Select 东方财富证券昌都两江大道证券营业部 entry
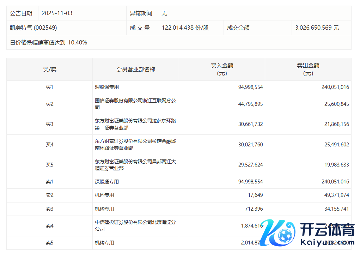The height and width of the screenshot is (254, 360). tap(135, 165)
